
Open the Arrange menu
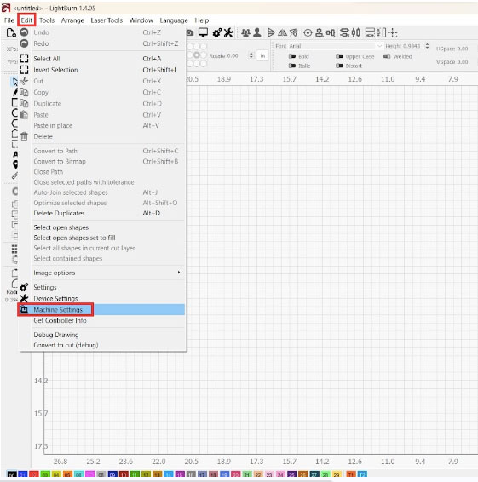pyautogui.click(x=72, y=20)
